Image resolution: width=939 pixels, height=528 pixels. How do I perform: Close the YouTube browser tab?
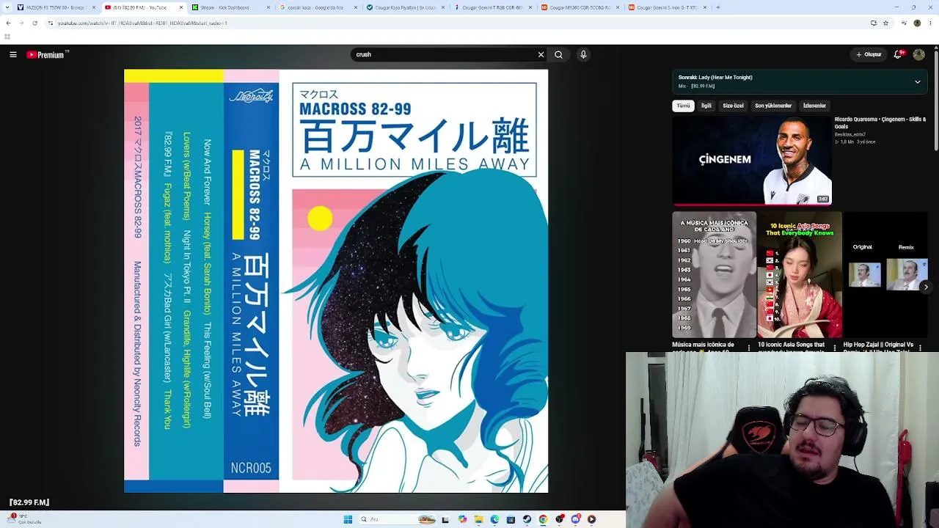tap(180, 7)
